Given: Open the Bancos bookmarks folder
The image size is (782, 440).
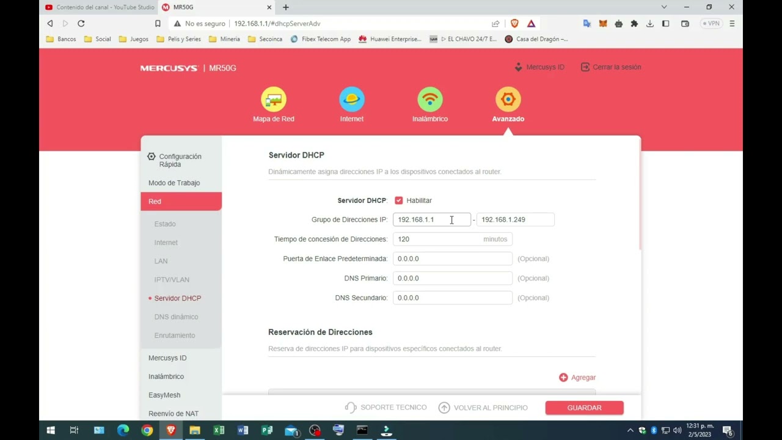Looking at the screenshot, I should [62, 39].
